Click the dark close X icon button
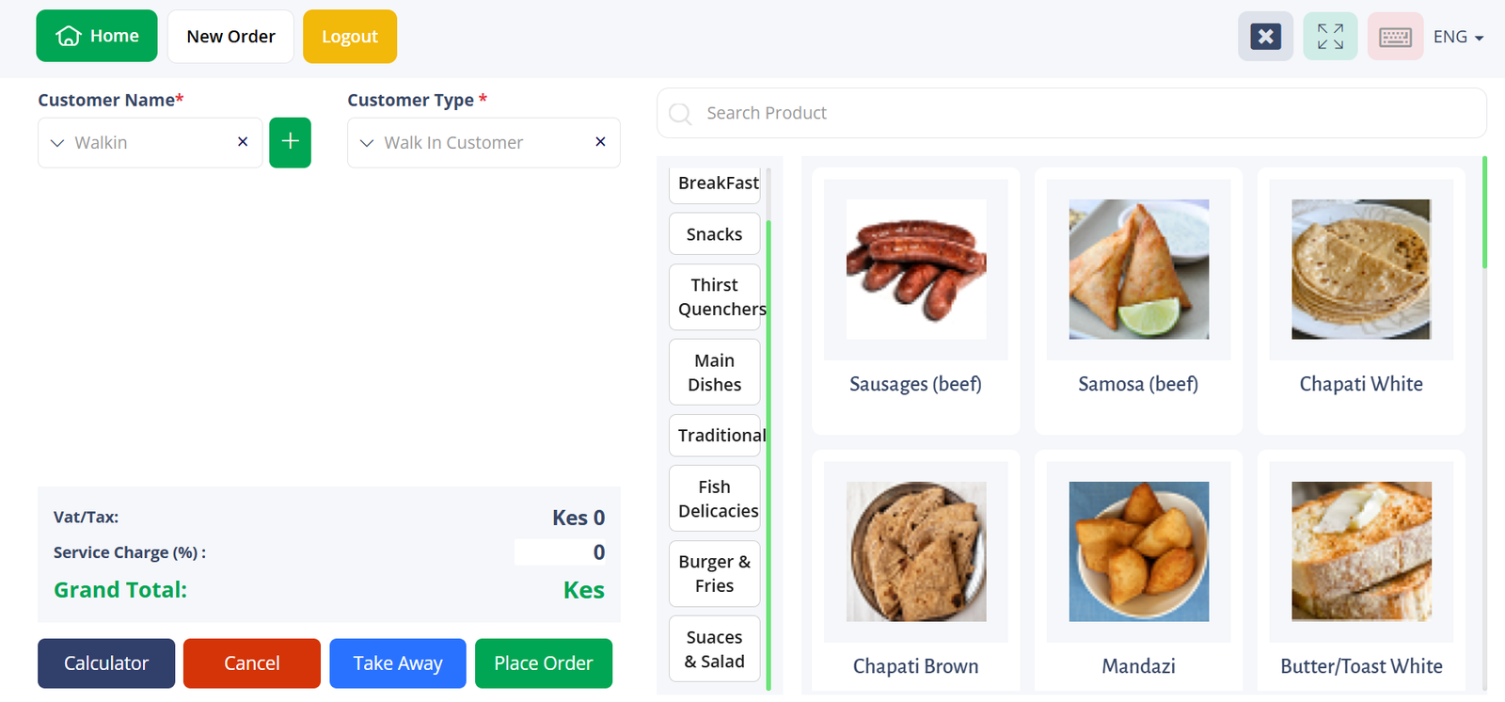The height and width of the screenshot is (702, 1505). tap(1265, 37)
